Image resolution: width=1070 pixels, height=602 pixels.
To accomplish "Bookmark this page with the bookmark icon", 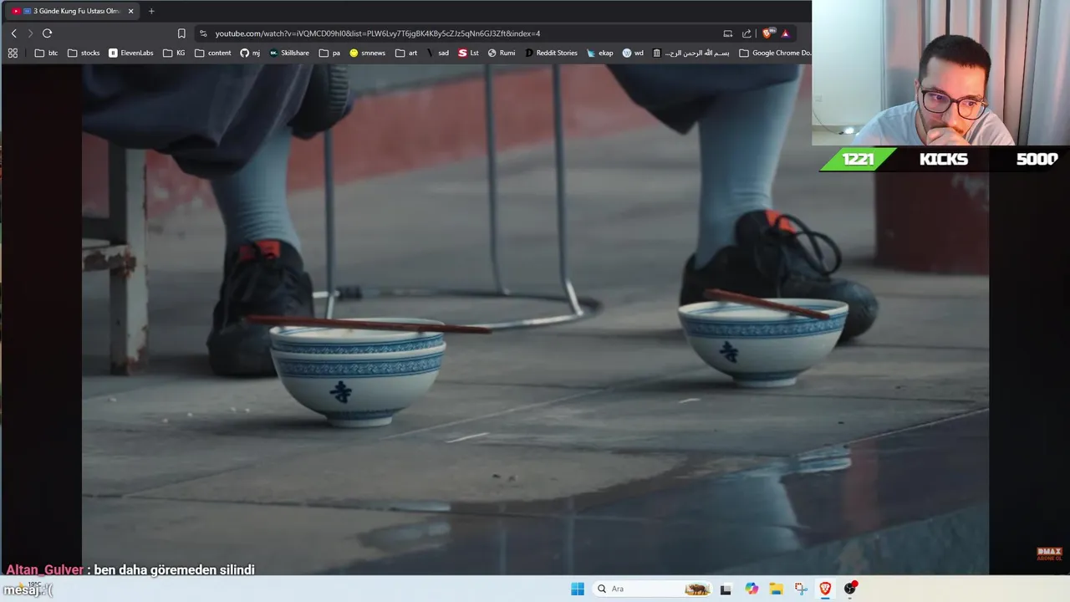I will pyautogui.click(x=181, y=33).
